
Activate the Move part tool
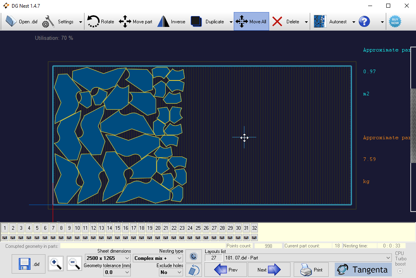click(136, 21)
